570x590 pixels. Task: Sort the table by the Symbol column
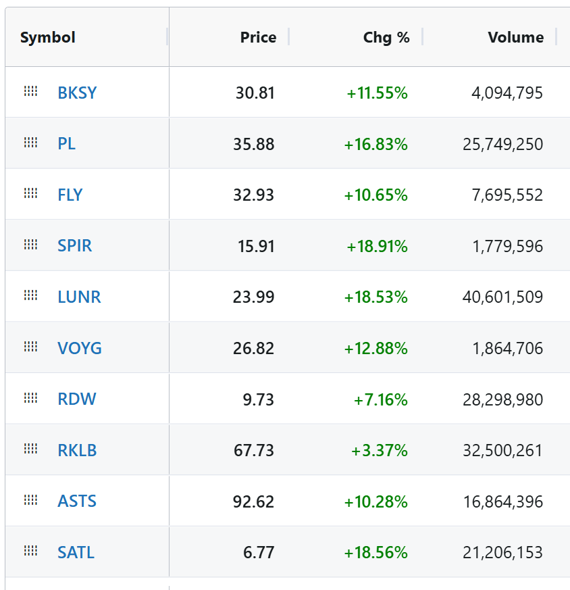click(x=47, y=37)
